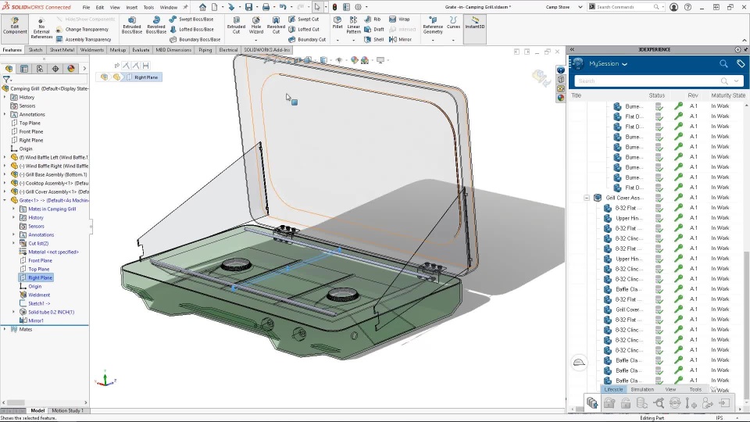The width and height of the screenshot is (750, 422).
Task: Open the DisplayManager appearance tab icon
Action: click(71, 69)
